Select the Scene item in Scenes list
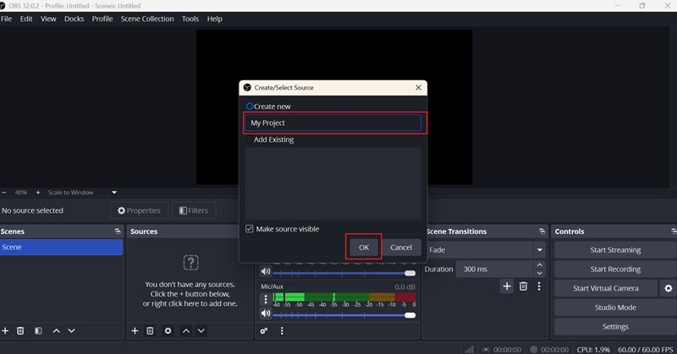677x354 pixels. pos(61,247)
